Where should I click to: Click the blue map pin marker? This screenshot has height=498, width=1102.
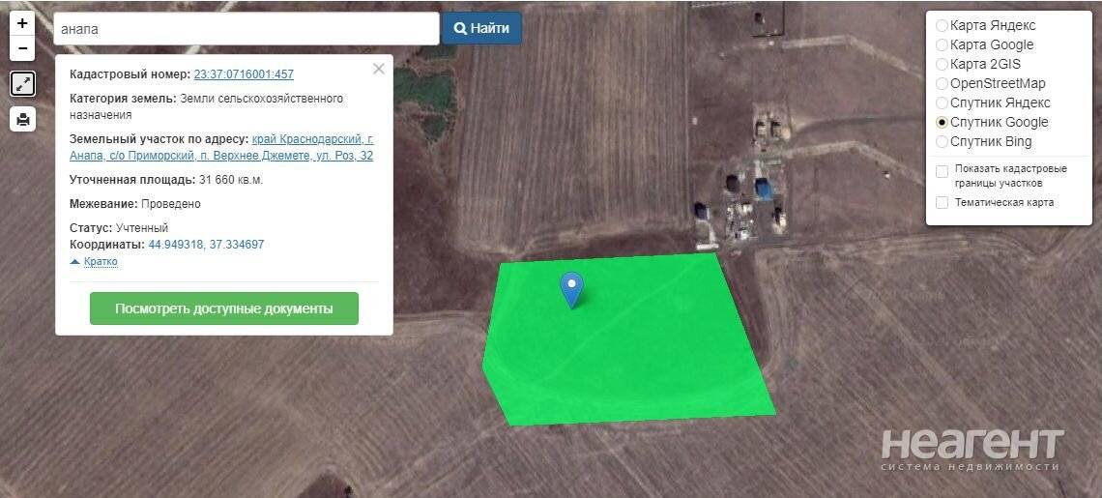pos(572,290)
